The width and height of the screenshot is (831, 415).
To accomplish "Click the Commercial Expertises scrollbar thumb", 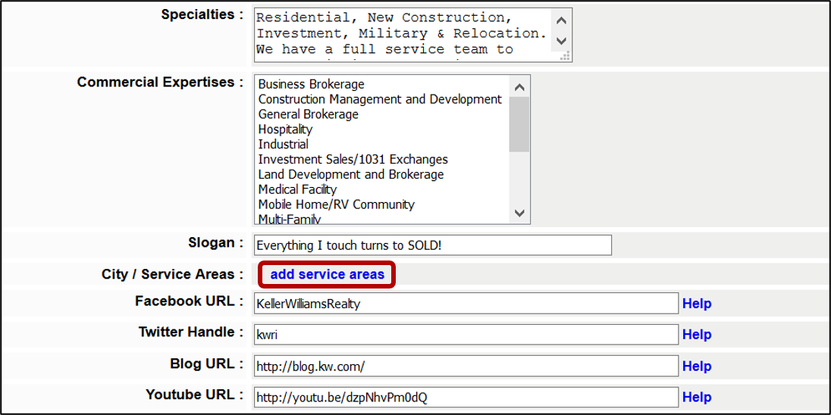I will 519,124.
